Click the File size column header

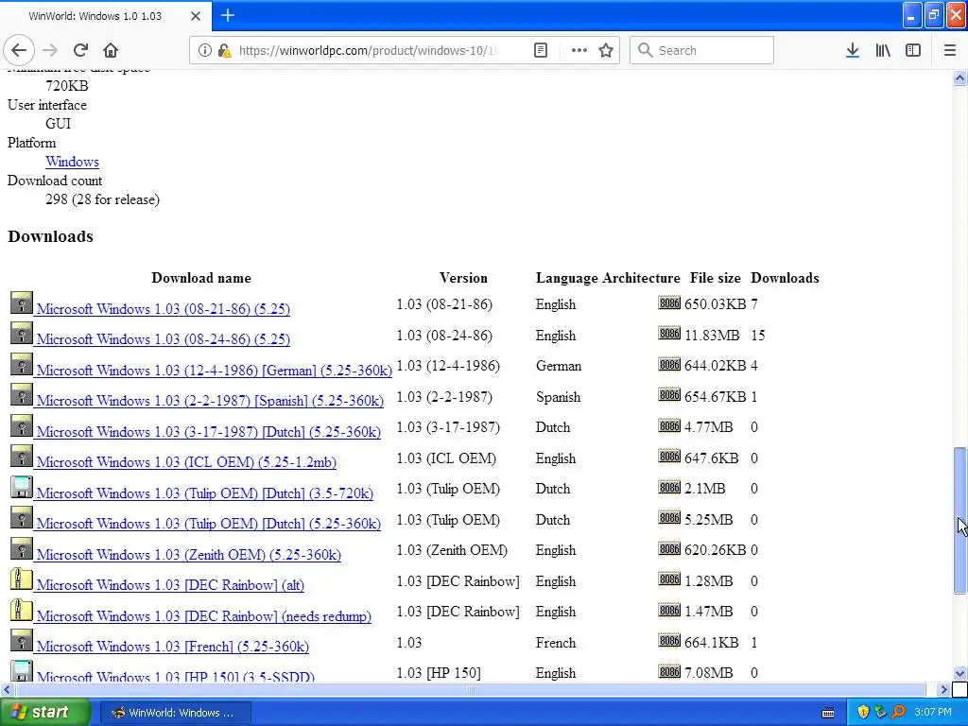[x=716, y=278]
